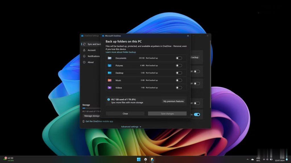Click the OneDrive Settings window scrollbar
The width and height of the screenshot is (291, 163).
210,74
